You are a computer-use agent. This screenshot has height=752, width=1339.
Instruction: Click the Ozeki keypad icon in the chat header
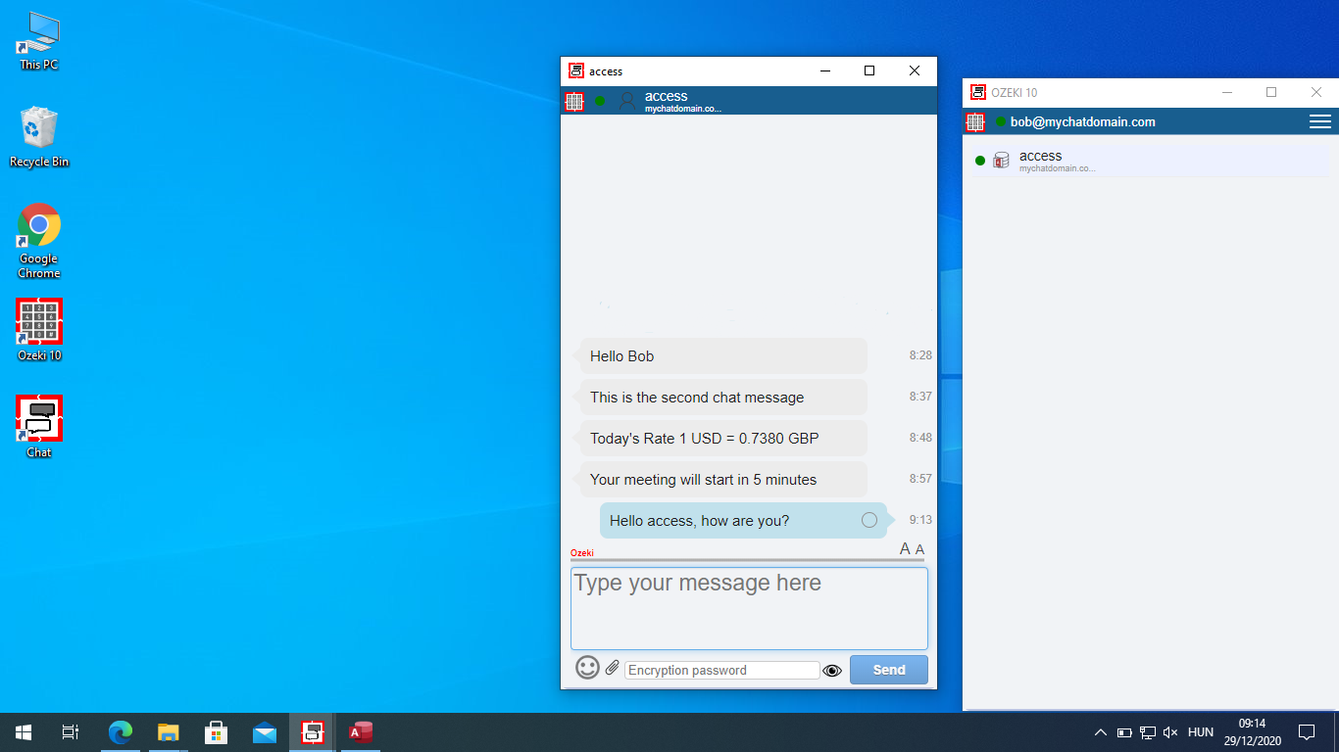pos(574,101)
